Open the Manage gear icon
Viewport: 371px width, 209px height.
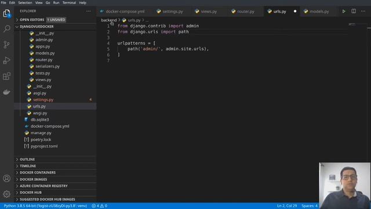click(6, 194)
